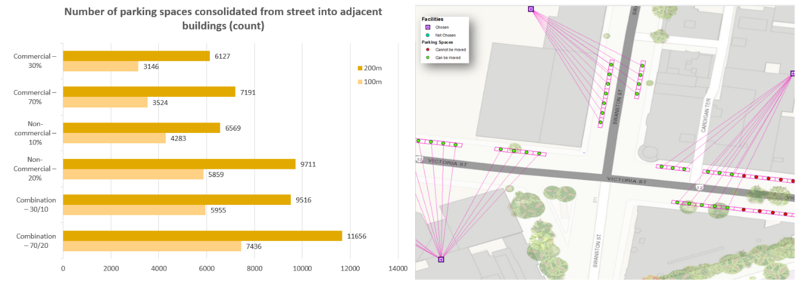802x285 pixels.
Task: Select the 200m legend color swatch
Action: [x=360, y=68]
